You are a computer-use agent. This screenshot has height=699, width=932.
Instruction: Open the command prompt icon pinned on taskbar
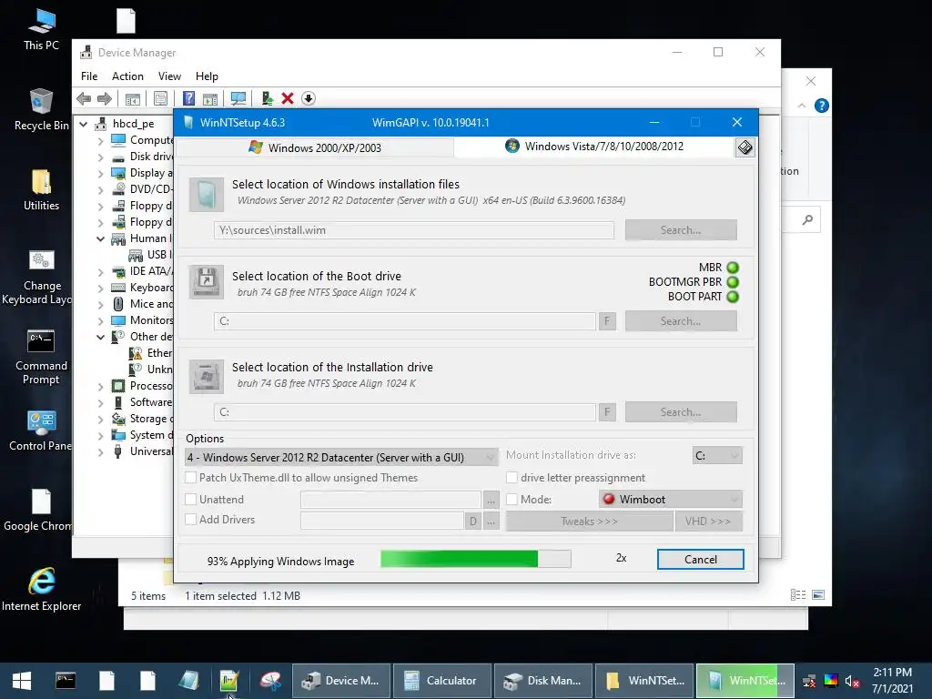[66, 681]
